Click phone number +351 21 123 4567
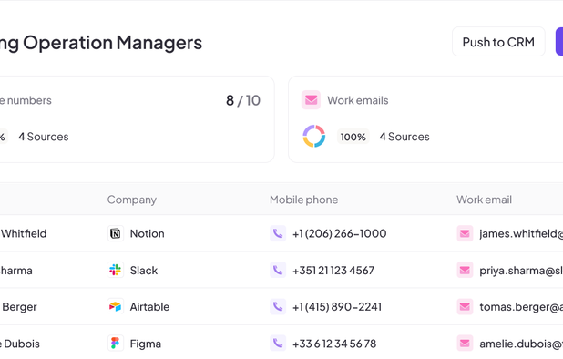The height and width of the screenshot is (359, 563). [333, 270]
